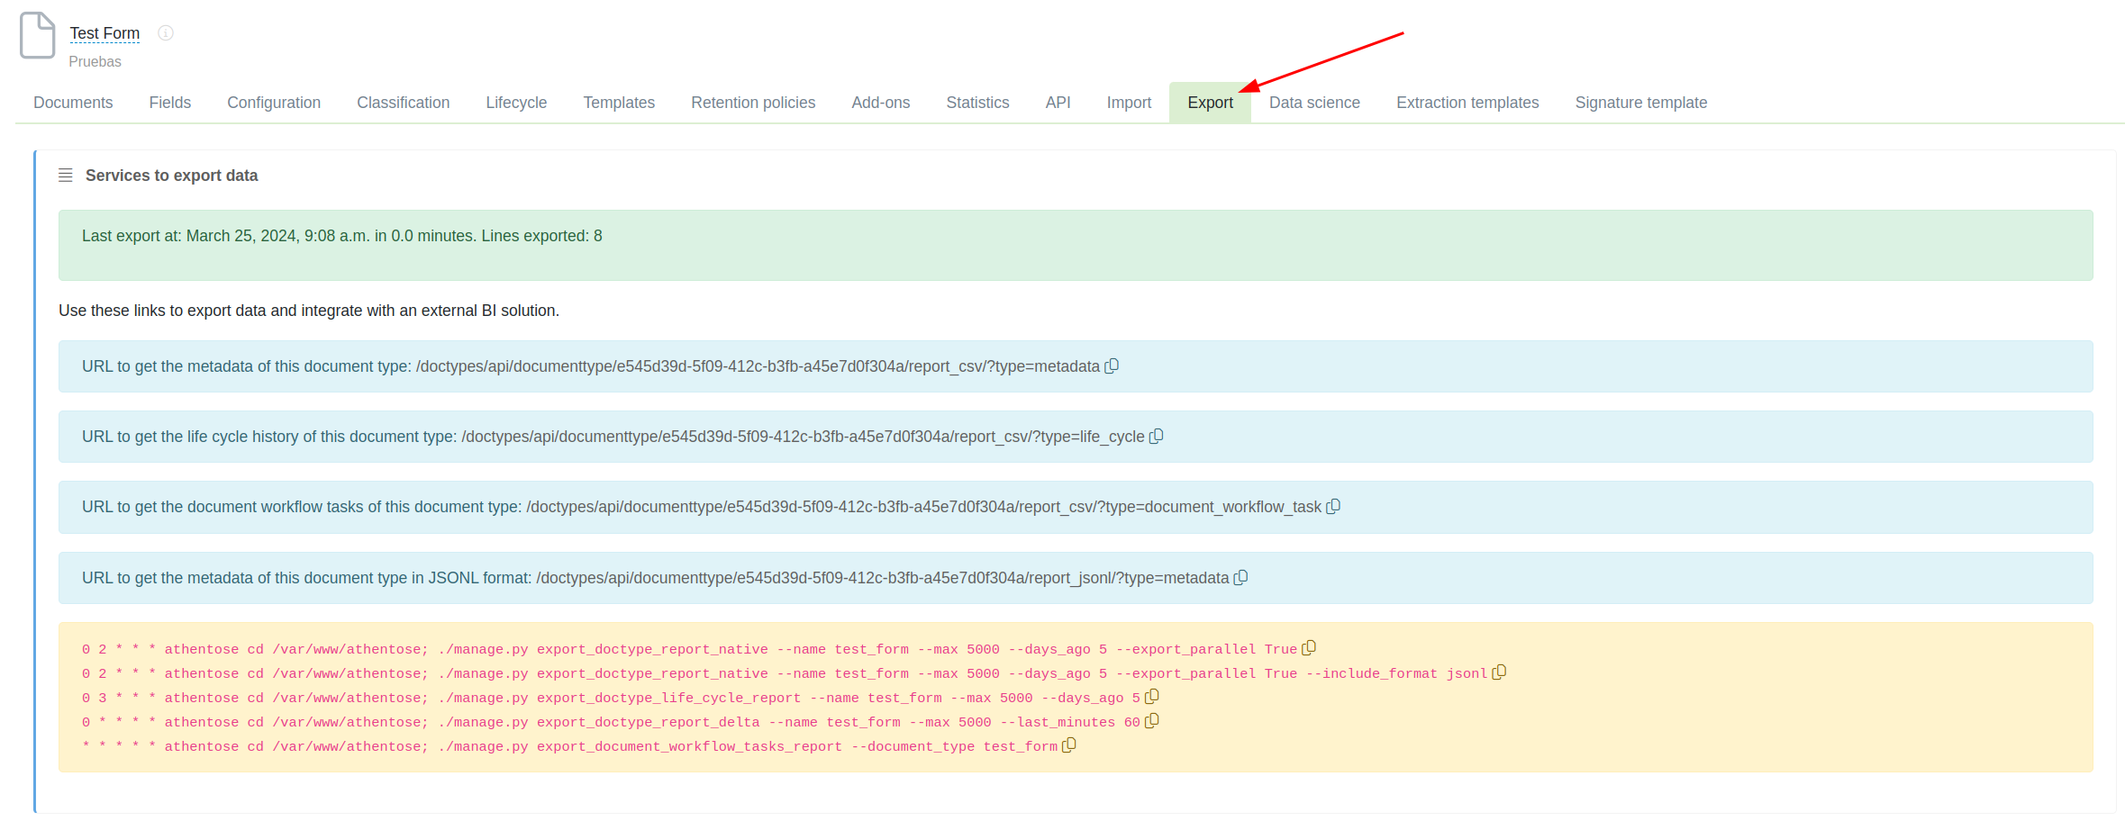Click the Services to export data list icon
The height and width of the screenshot is (821, 2125).
click(66, 176)
